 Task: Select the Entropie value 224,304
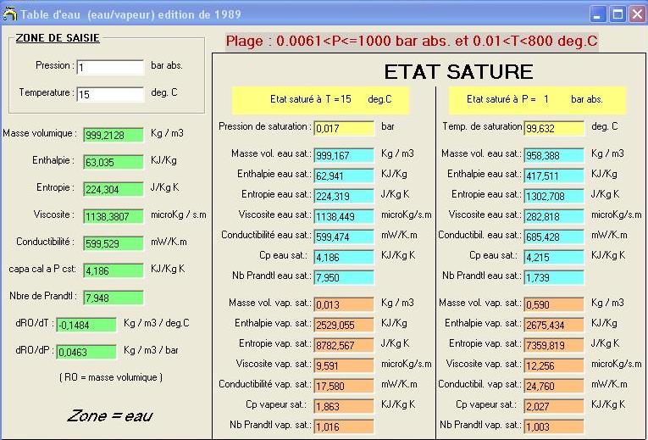click(114, 189)
